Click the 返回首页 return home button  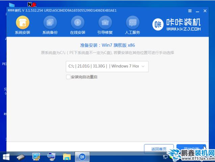point(159,148)
